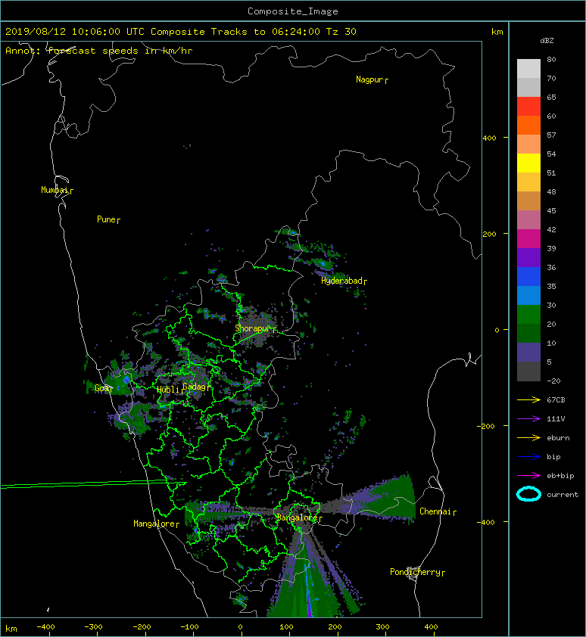Click the km label beside Tz 30
The image size is (586, 637).
[x=497, y=32]
